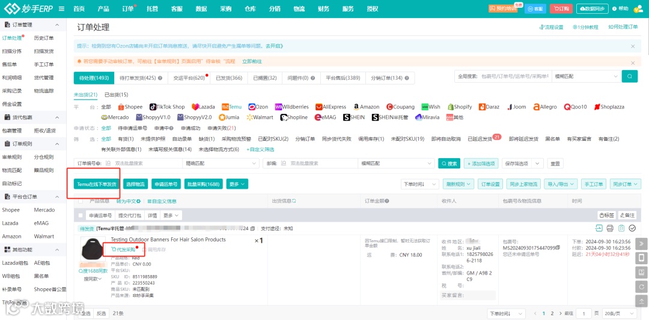Collapse the 平台仓订单 sidebar section
This screenshot has width=649, height=320.
coord(58,197)
